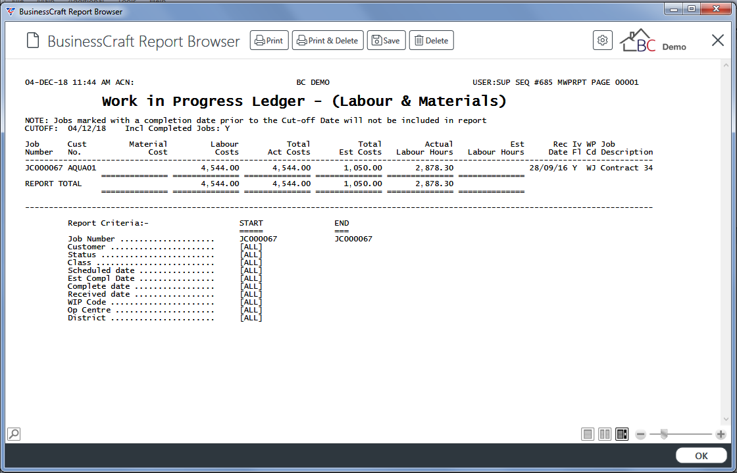Click Total Est Costs 1,050.00 in JC000067 row
The height and width of the screenshot is (473, 737).
[x=363, y=168]
